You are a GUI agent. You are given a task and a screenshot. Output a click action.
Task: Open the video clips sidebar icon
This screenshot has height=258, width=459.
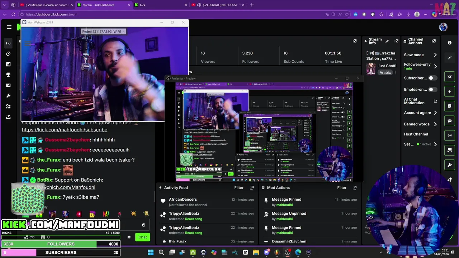click(x=8, y=85)
